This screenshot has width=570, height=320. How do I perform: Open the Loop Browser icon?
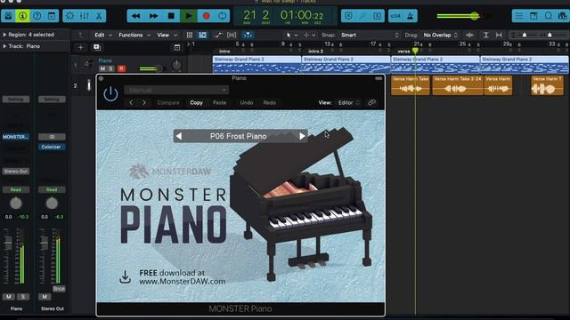549,16
